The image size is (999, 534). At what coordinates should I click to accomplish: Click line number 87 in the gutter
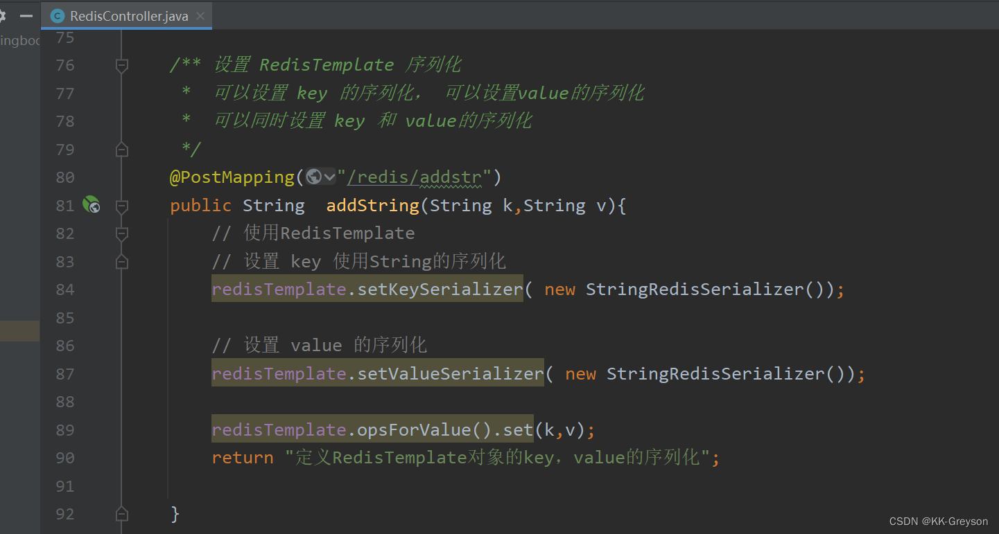tap(65, 374)
